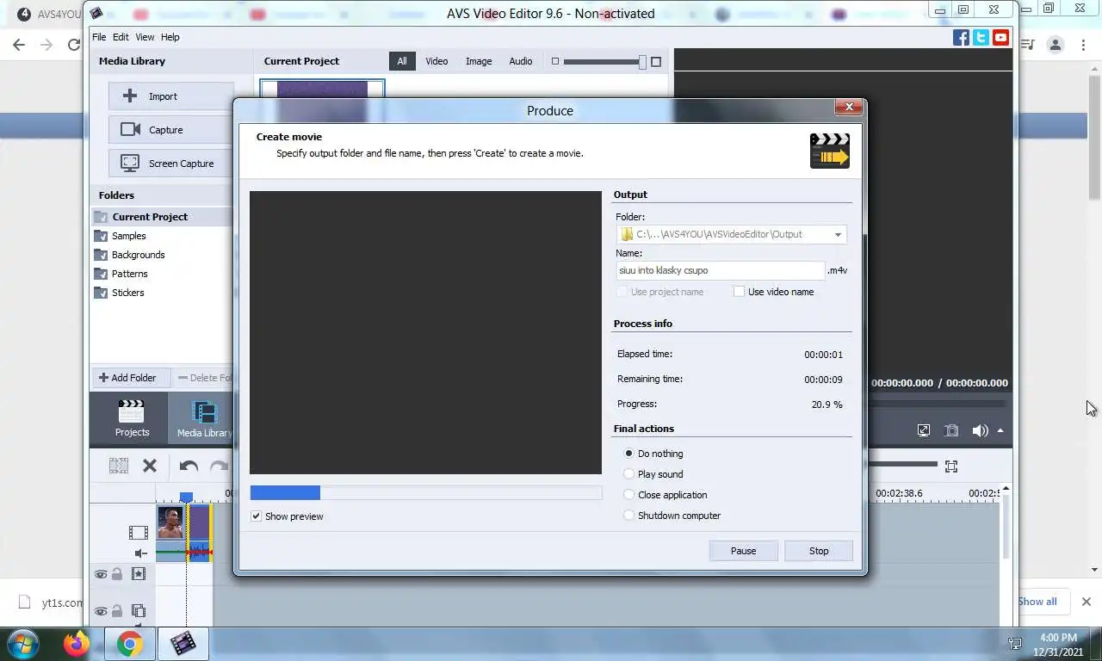This screenshot has height=661, width=1102.
Task: Click the thumbnail size slider
Action: (604, 61)
